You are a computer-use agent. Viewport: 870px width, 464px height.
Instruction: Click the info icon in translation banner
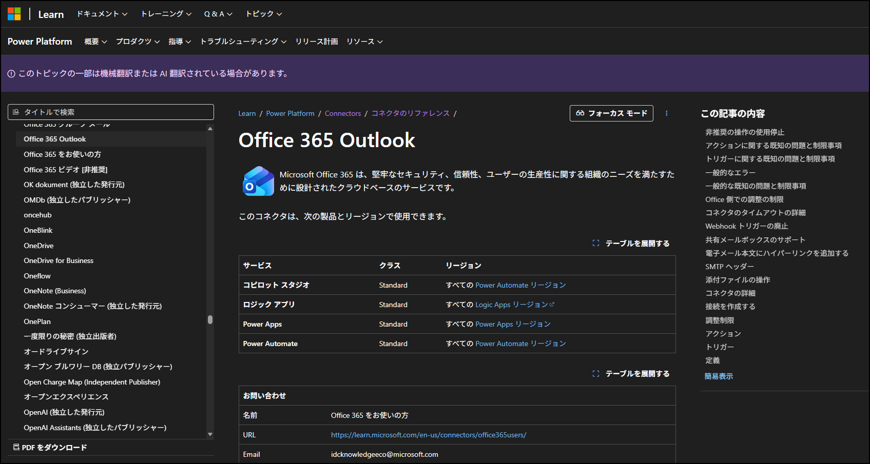pos(11,74)
